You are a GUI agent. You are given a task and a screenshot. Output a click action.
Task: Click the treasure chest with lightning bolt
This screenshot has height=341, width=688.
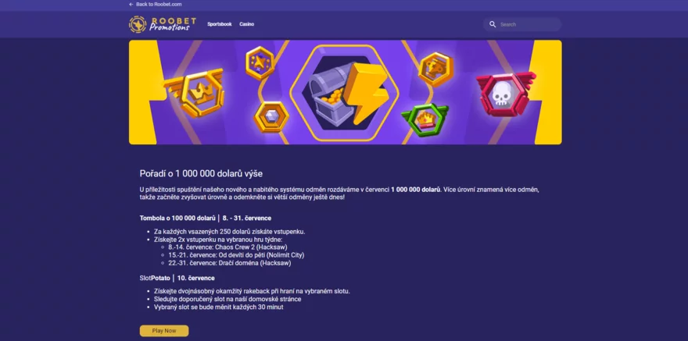coord(345,92)
